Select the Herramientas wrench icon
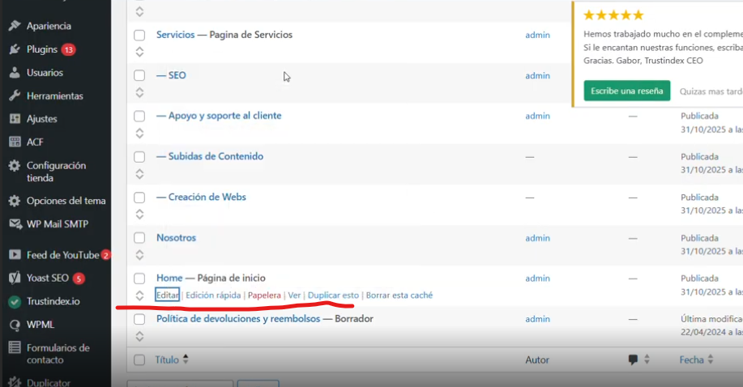 tap(15, 96)
